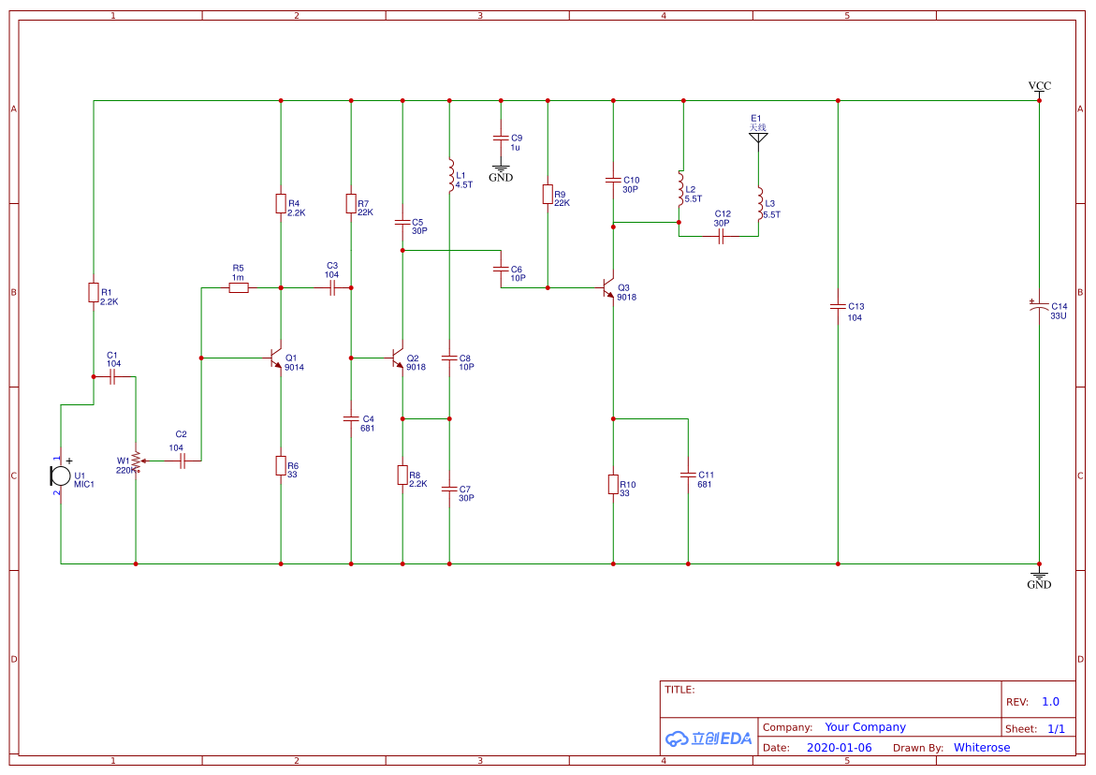Select the R8 2.2K resistor symbol
Screen dimensions: 1096x775
(402, 475)
